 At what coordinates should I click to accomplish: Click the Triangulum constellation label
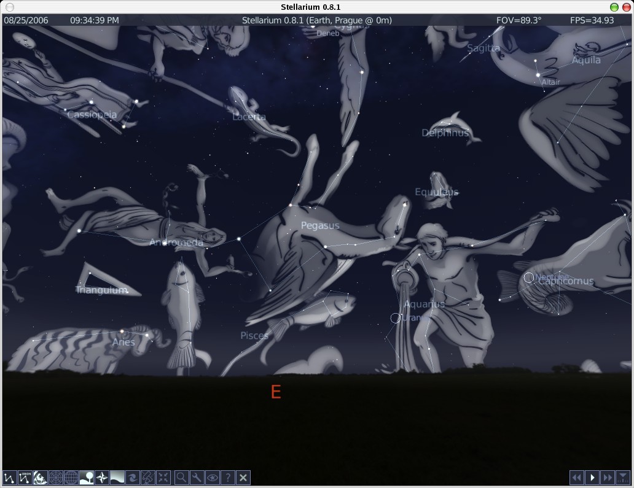pos(101,290)
